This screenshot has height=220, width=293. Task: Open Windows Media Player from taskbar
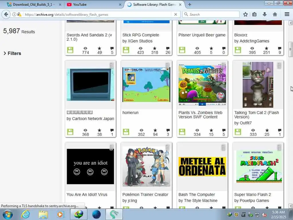pyautogui.click(x=61, y=214)
